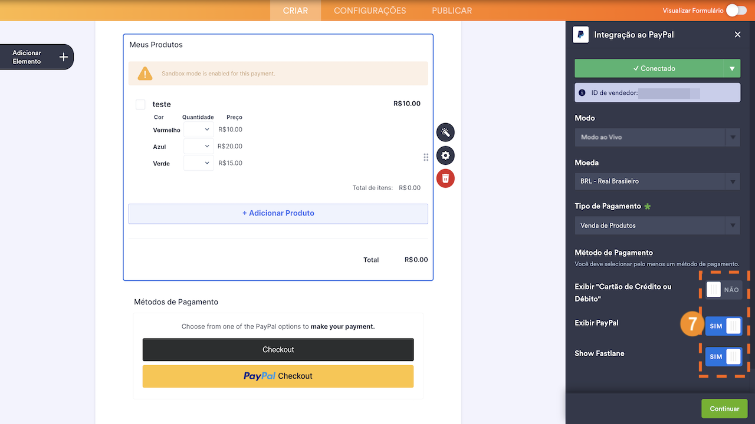Screen dimensions: 755x424
Task: Check the teste product checkbox
Action: point(140,104)
